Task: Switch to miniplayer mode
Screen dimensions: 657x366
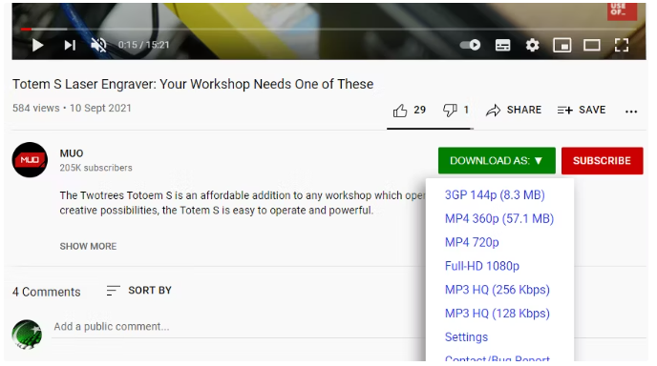Action: coord(562,45)
